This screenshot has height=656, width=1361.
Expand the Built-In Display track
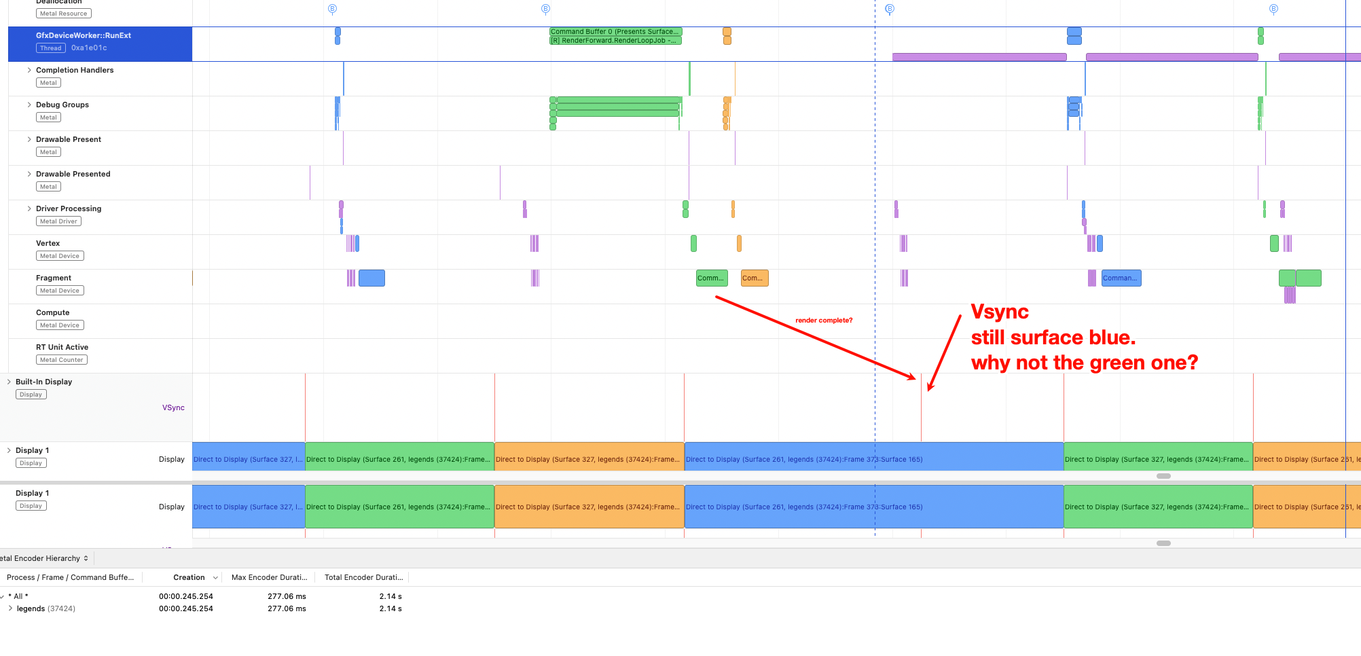(x=9, y=382)
